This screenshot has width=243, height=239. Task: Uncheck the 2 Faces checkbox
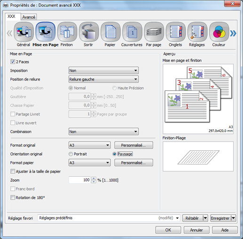(x=13, y=62)
